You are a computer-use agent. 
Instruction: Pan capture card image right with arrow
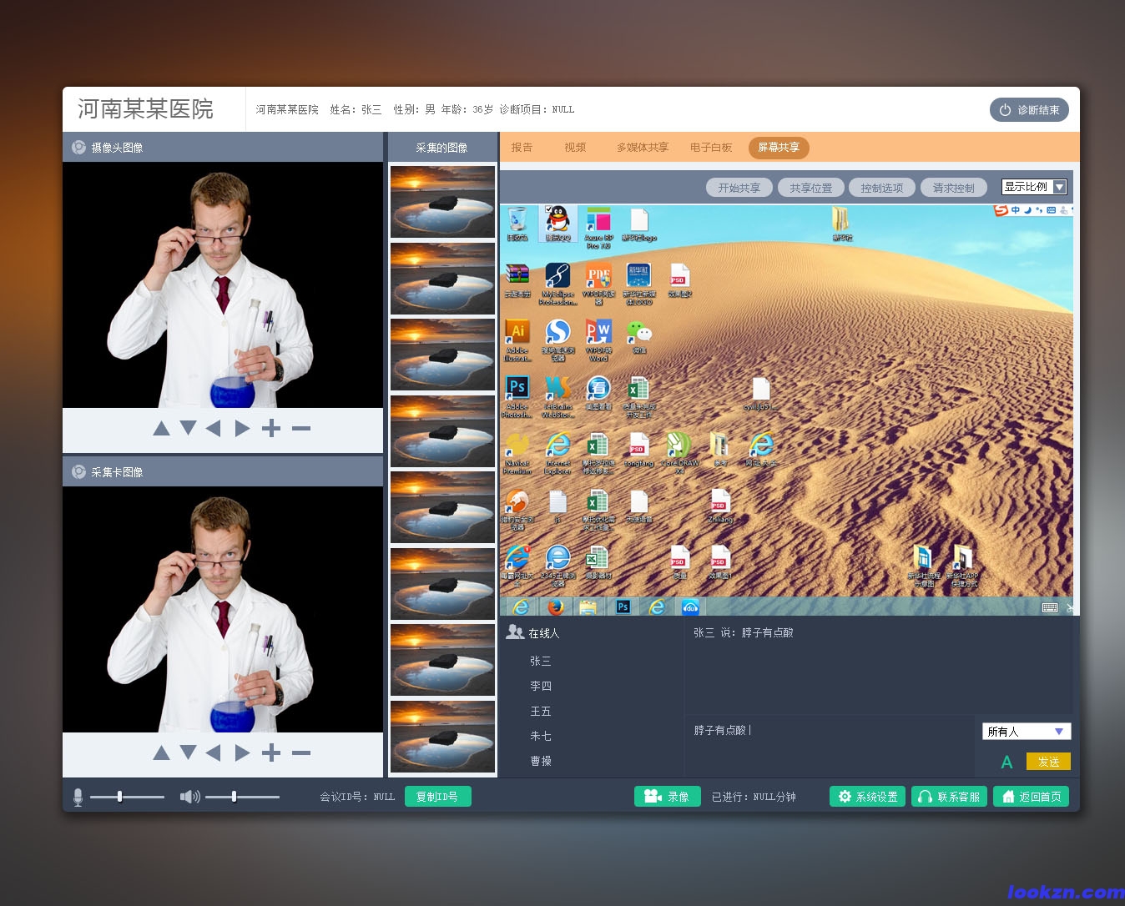[x=242, y=753]
